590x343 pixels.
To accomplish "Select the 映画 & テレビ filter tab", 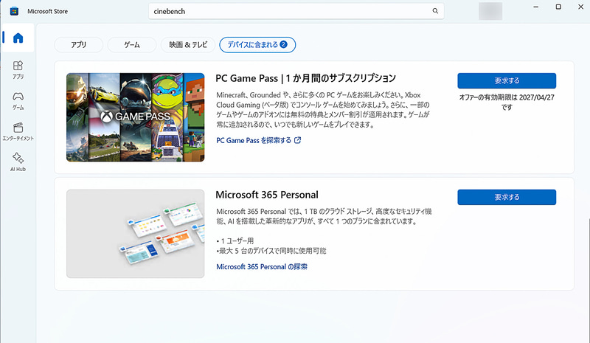I will click(x=188, y=45).
